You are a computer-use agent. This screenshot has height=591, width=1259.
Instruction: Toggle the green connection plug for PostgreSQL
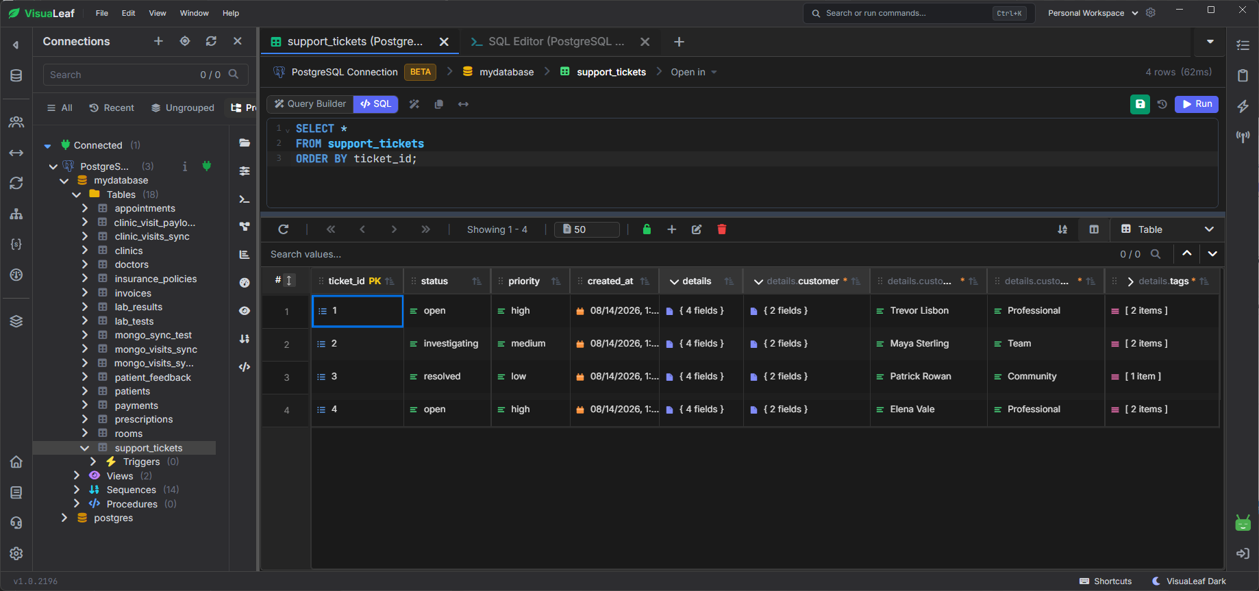207,166
